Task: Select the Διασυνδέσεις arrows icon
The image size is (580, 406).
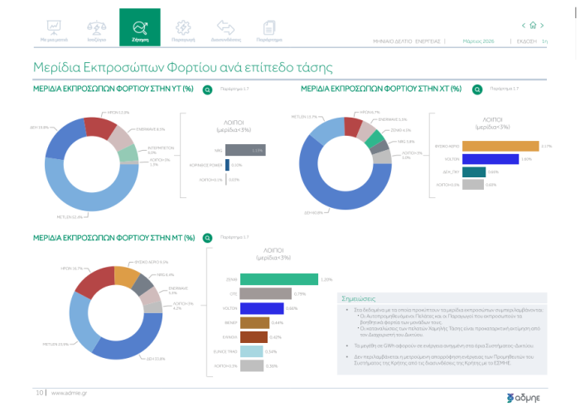Action: click(x=225, y=27)
